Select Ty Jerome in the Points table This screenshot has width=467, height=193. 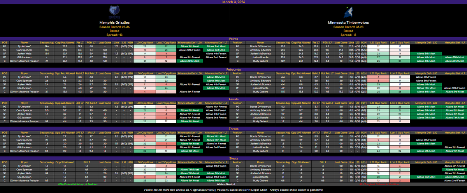click(x=25, y=46)
